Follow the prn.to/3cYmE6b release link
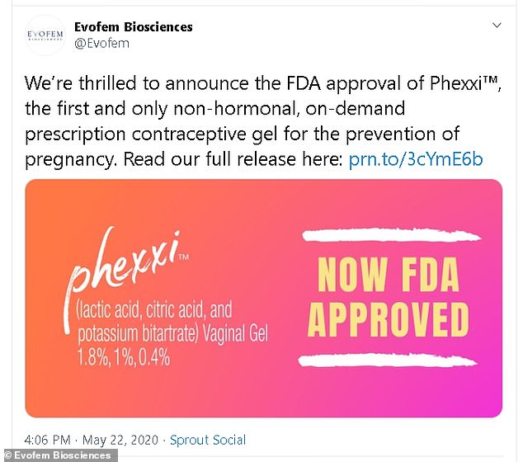The width and height of the screenshot is (523, 462). (x=416, y=159)
